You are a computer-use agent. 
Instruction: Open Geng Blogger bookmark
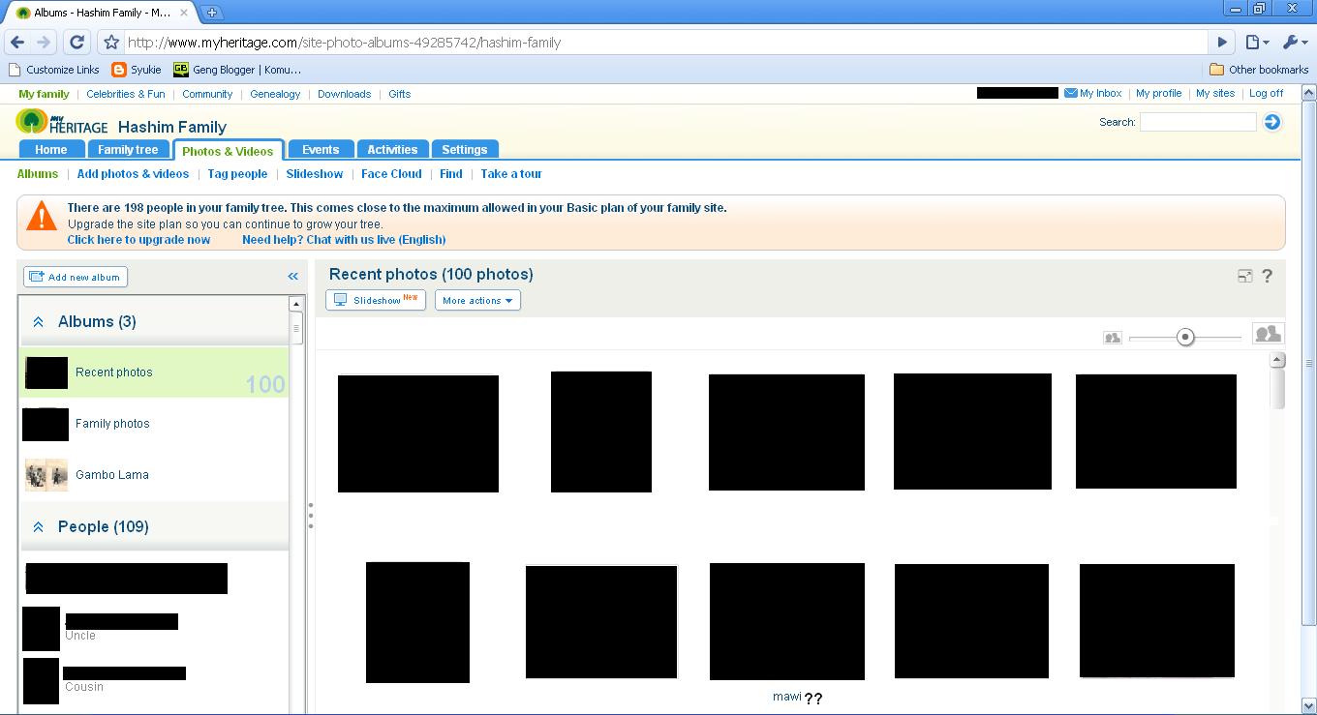click(237, 70)
